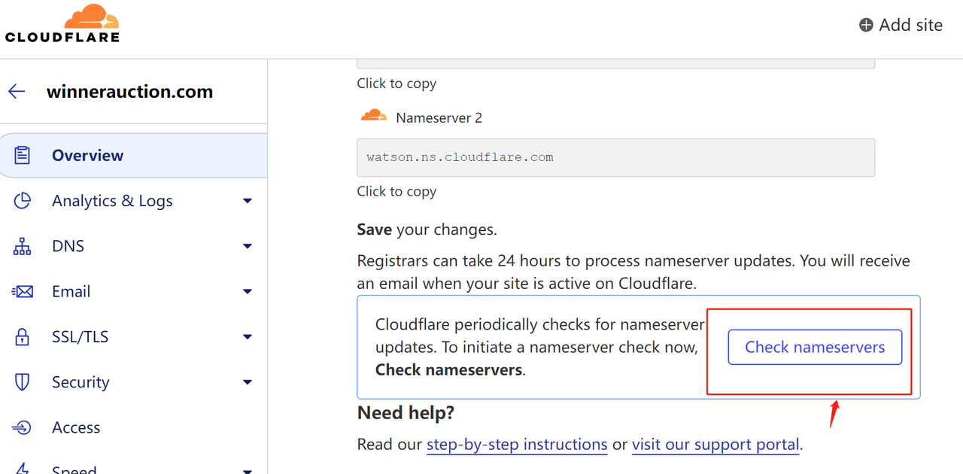Expand the Security section arrow

tap(248, 382)
